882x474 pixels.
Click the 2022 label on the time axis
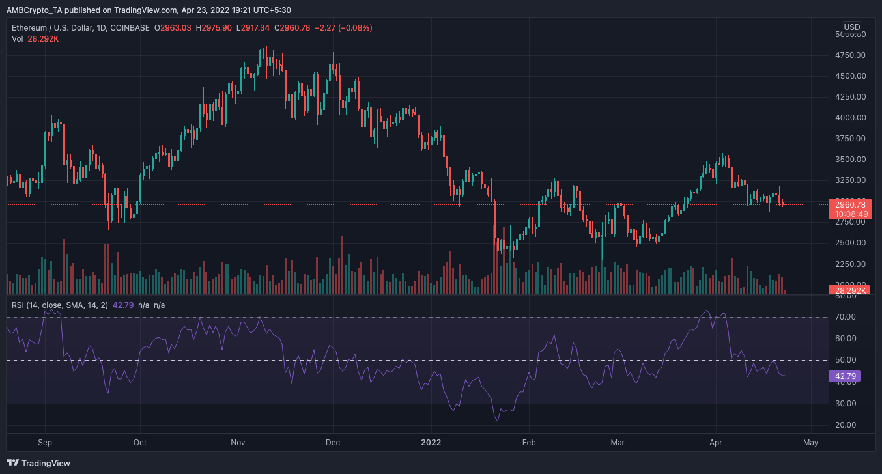431,442
